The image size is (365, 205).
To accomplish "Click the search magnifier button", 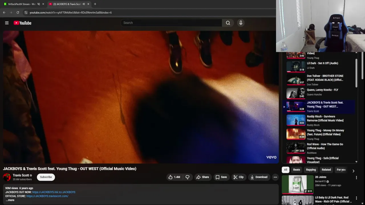I will click(x=228, y=23).
